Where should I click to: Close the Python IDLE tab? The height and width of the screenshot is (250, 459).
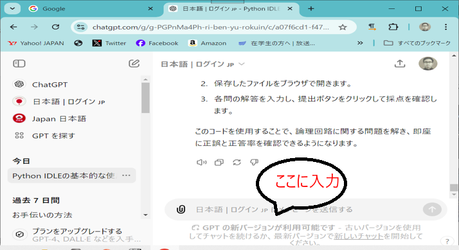click(290, 9)
